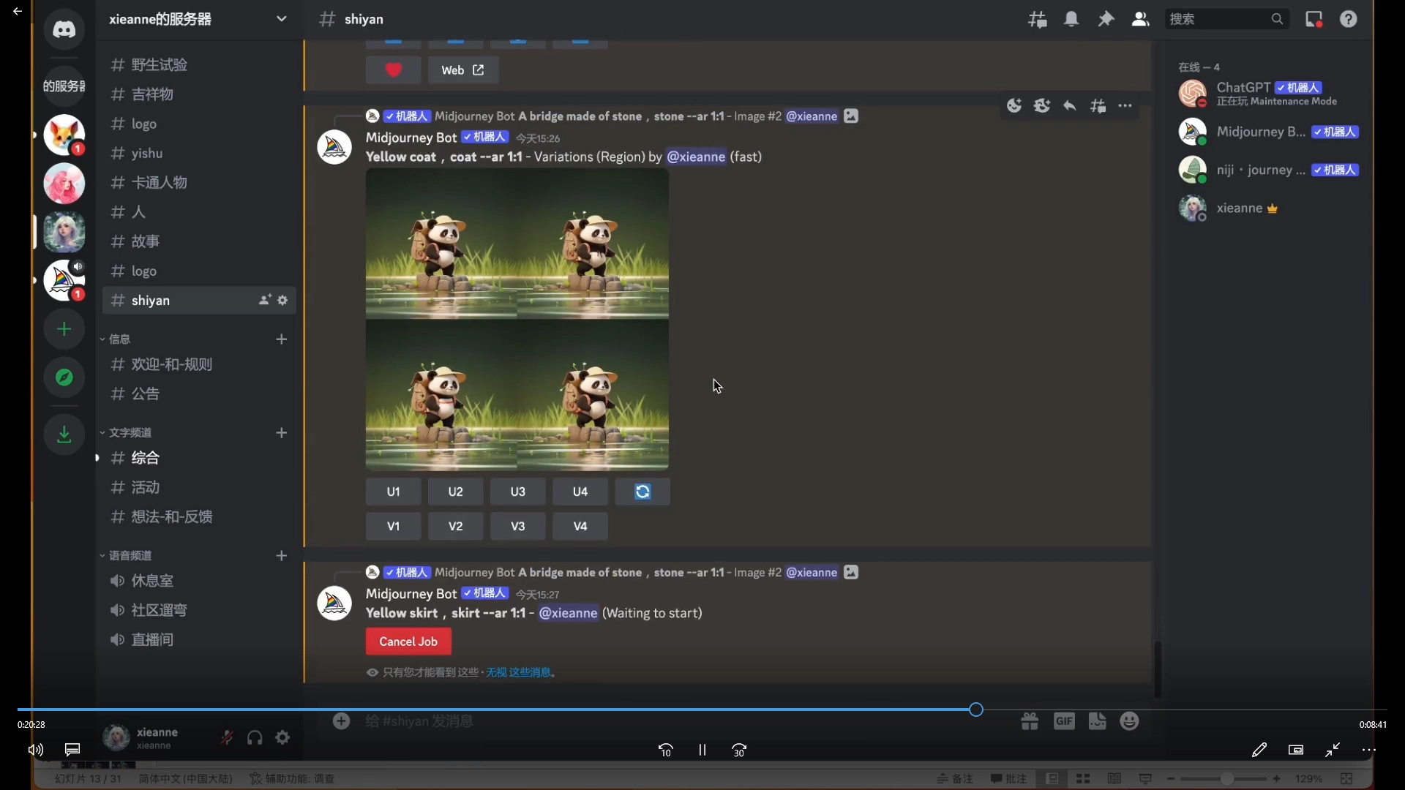
Task: Collapse the 语音频道 category
Action: [x=130, y=556]
